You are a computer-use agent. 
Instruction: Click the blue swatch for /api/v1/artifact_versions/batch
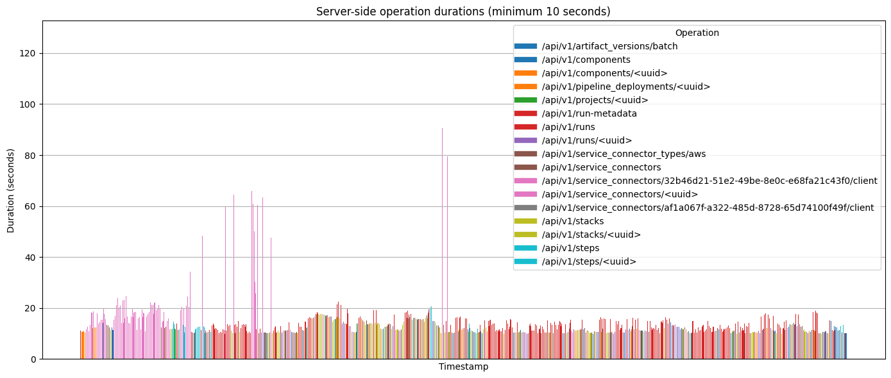click(x=525, y=46)
